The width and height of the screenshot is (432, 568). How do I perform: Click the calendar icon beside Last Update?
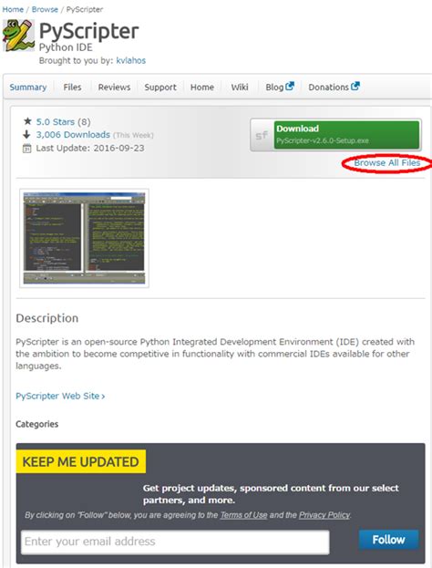pyautogui.click(x=26, y=149)
